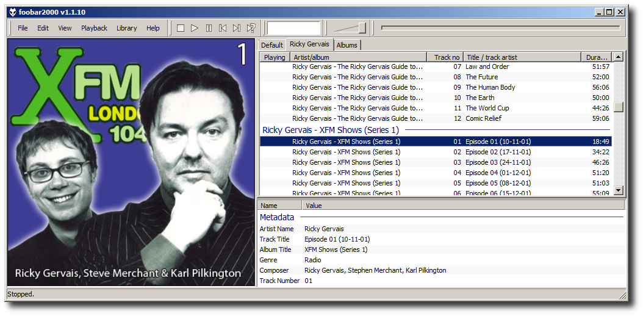The image size is (643, 316).
Task: Select track 11 The World Cup
Action: coord(436,108)
